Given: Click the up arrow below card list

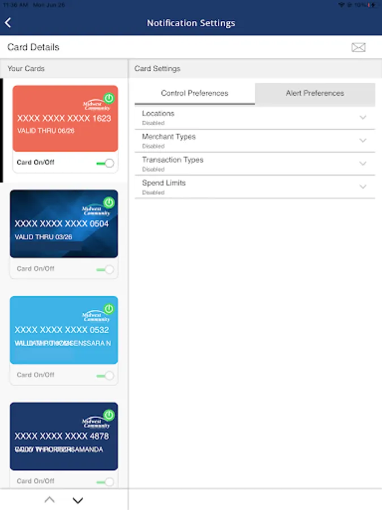Looking at the screenshot, I should (x=49, y=500).
